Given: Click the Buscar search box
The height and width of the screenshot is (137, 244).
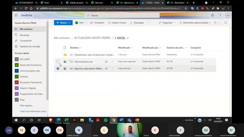Looking at the screenshot, I should click(x=122, y=15).
